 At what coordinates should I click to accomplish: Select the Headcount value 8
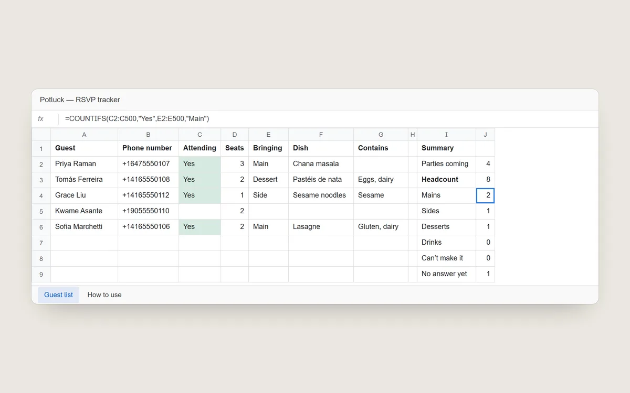coord(485,180)
